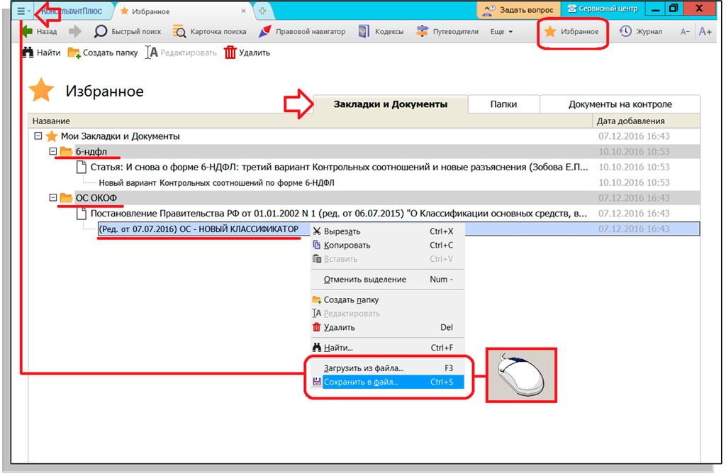The height and width of the screenshot is (474, 726).
Task: Open the Документы на контроле tab
Action: point(620,104)
